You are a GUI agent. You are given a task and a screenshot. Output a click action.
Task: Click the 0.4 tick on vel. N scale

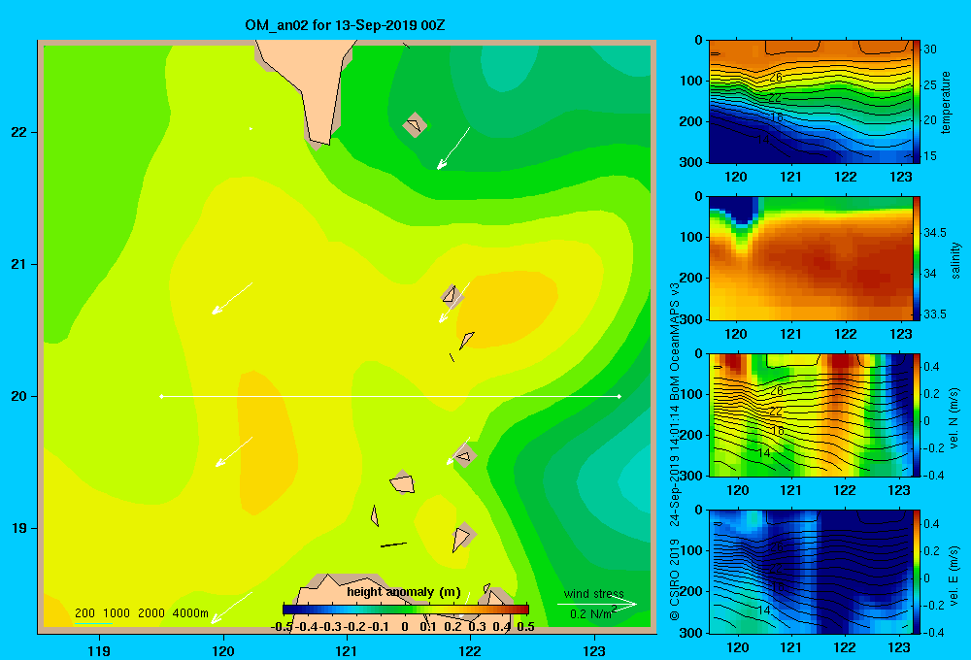[x=931, y=367]
